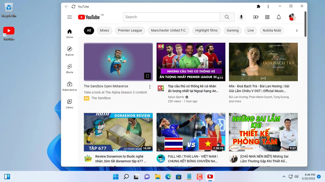Click the Search input field

(172, 17)
